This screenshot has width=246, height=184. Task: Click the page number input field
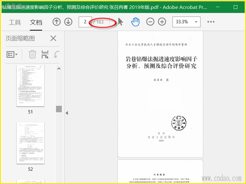(85, 22)
